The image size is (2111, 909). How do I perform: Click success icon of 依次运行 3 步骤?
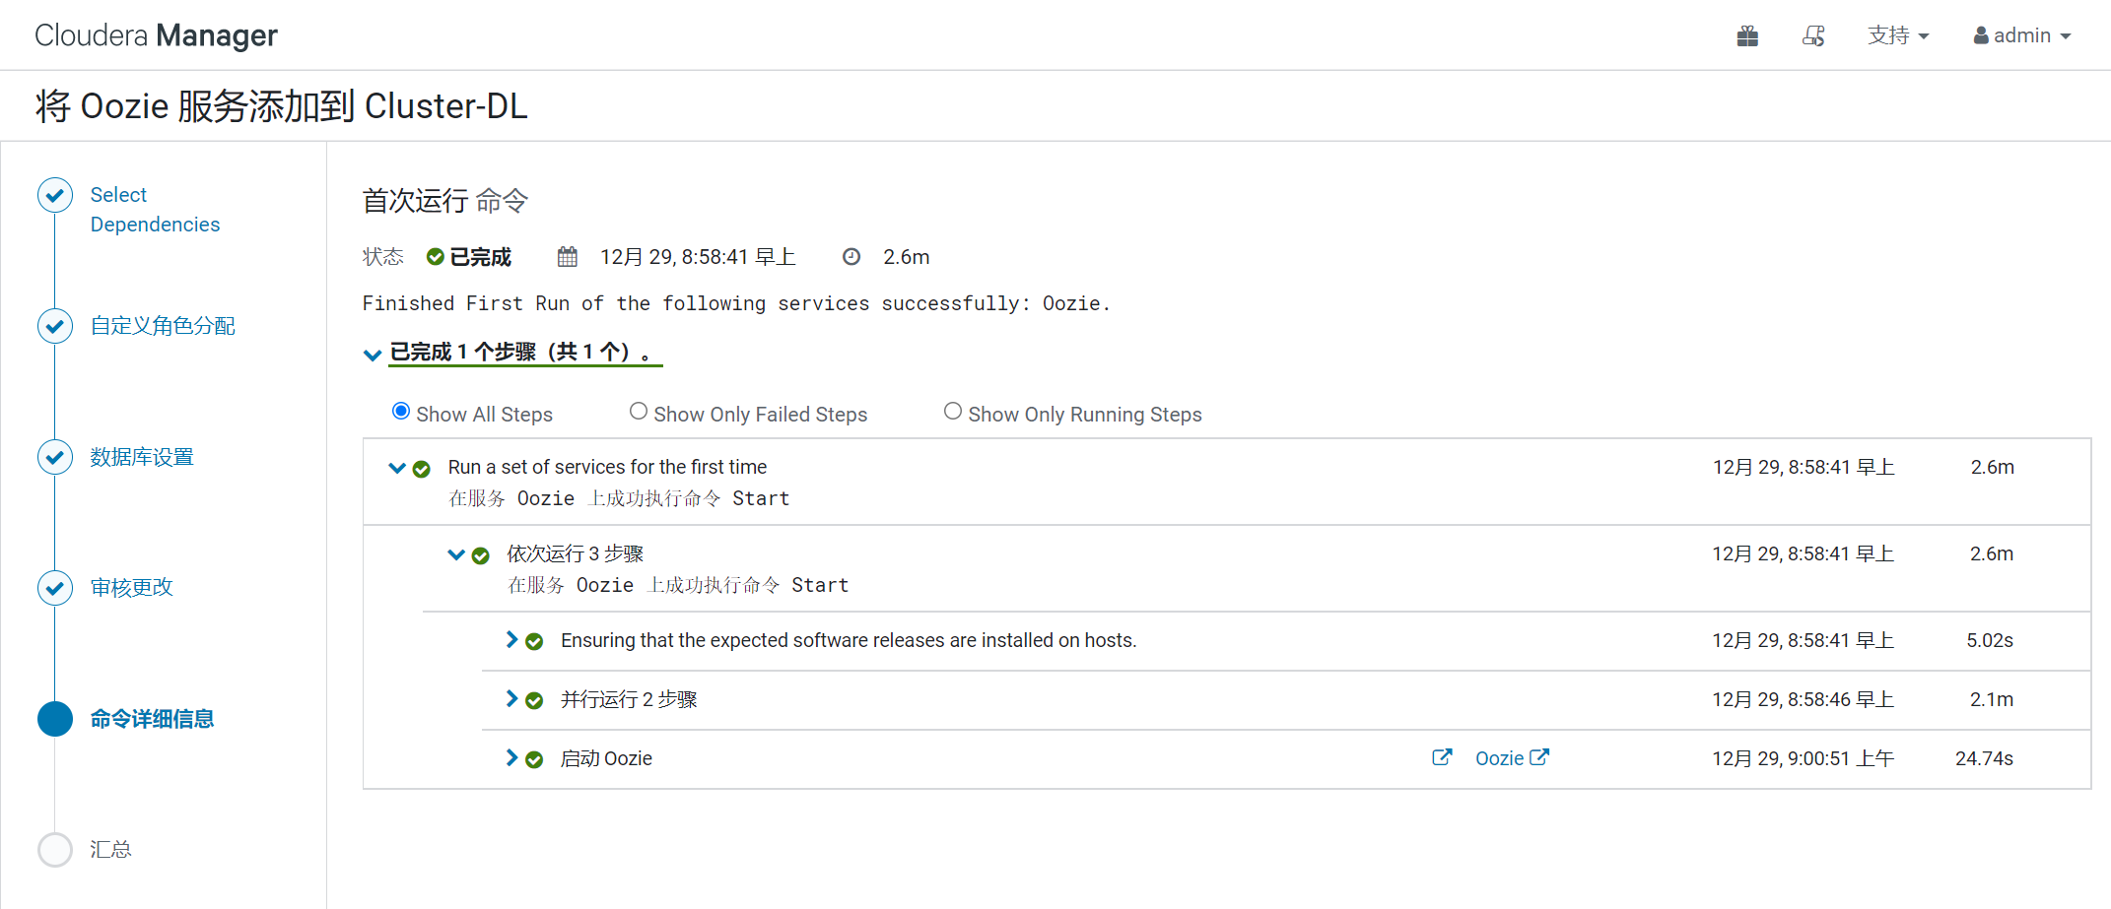coord(481,555)
